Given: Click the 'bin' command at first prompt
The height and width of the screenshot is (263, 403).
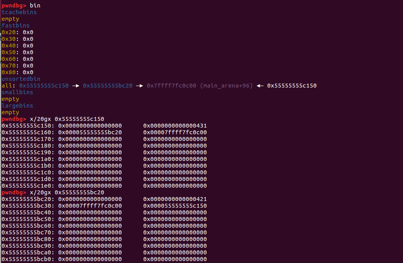Looking at the screenshot, I should 35,5.
